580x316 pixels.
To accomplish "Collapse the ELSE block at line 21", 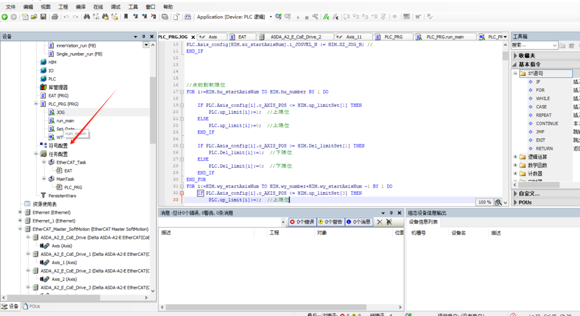I will coord(182,119).
